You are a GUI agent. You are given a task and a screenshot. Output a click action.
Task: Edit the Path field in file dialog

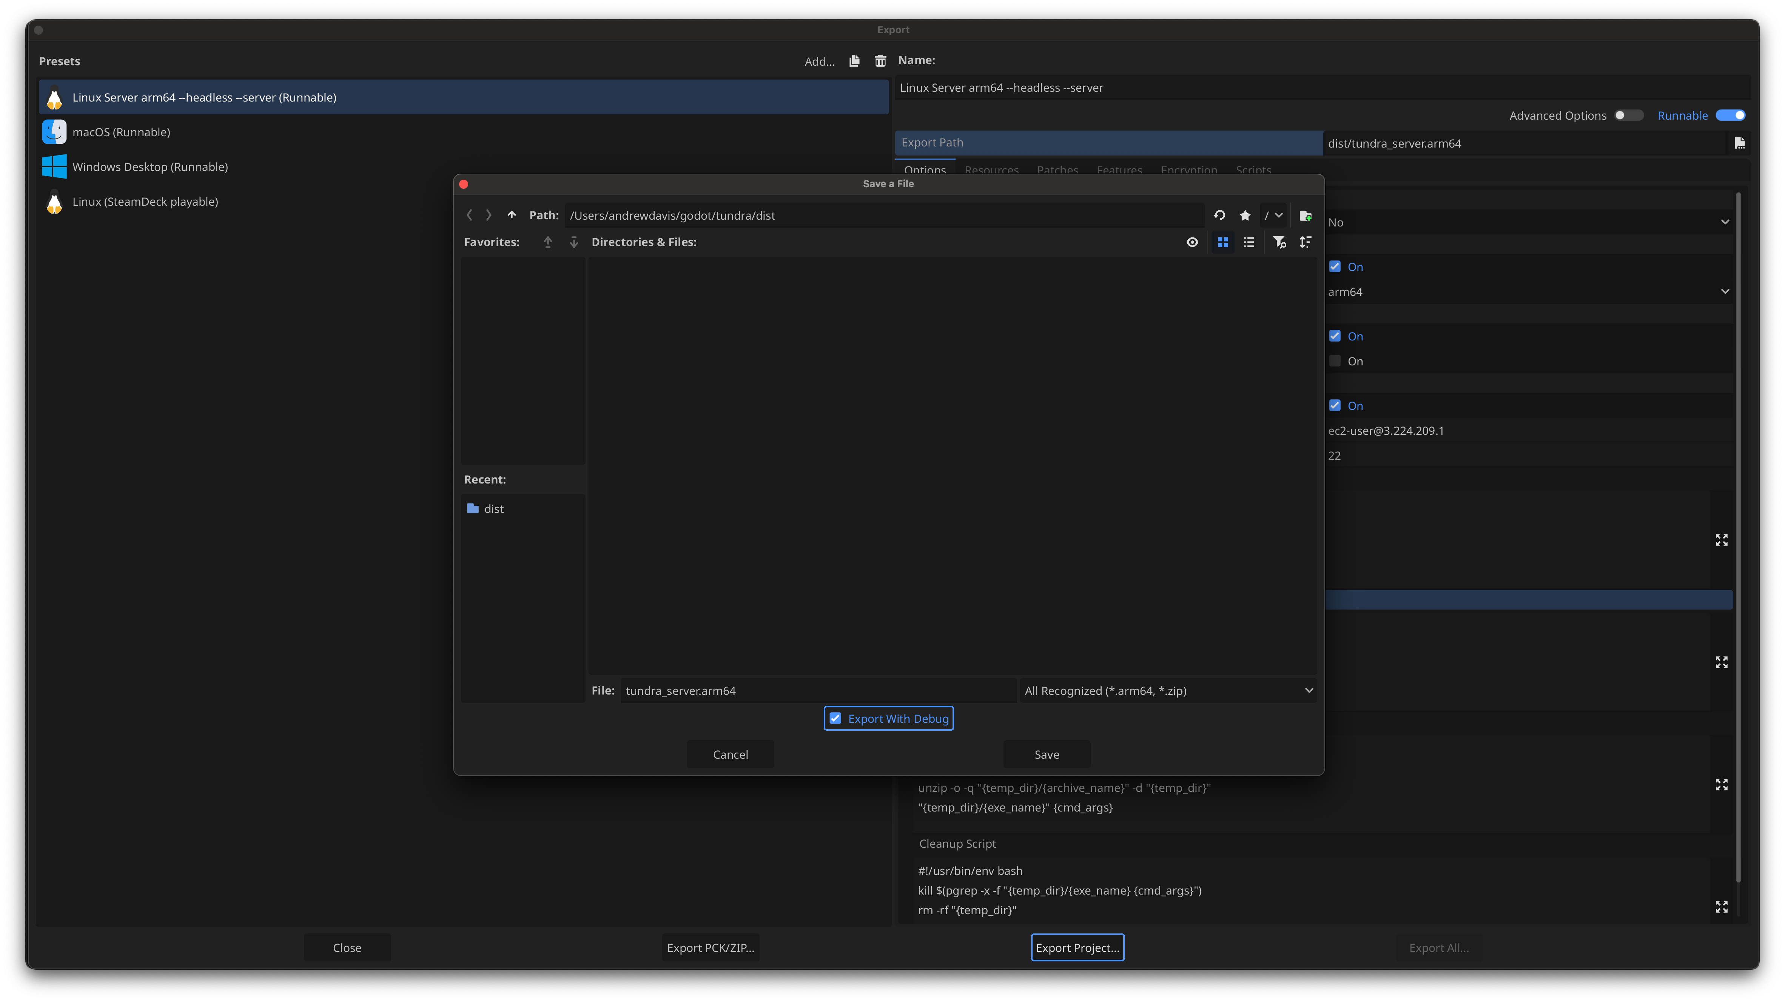[884, 216]
